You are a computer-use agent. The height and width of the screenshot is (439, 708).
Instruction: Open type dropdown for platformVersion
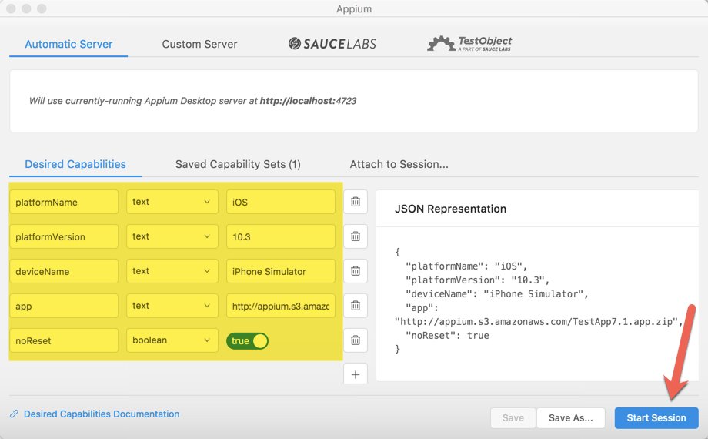tap(172, 236)
